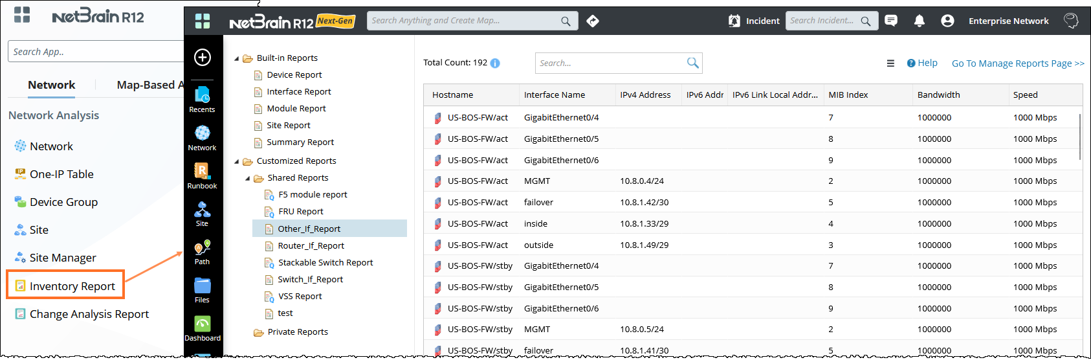Click the Total Count info icon

point(495,63)
